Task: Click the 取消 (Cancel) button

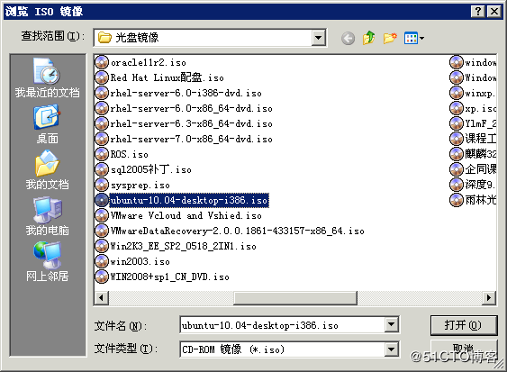Action: pos(464,349)
